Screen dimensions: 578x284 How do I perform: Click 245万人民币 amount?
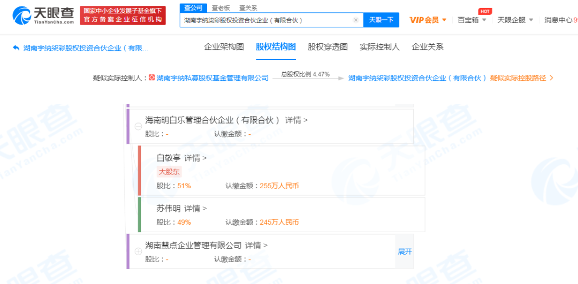click(279, 222)
